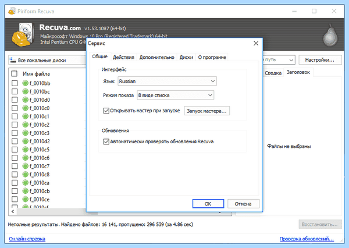Click the green status icon of f_0010c0
The height and width of the screenshot is (248, 349).
pos(25,108)
